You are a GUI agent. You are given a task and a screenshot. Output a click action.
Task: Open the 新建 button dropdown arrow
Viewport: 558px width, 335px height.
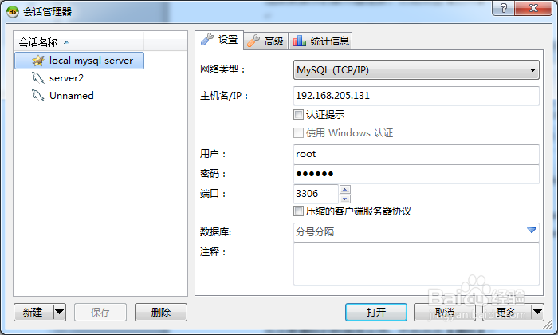(60, 312)
